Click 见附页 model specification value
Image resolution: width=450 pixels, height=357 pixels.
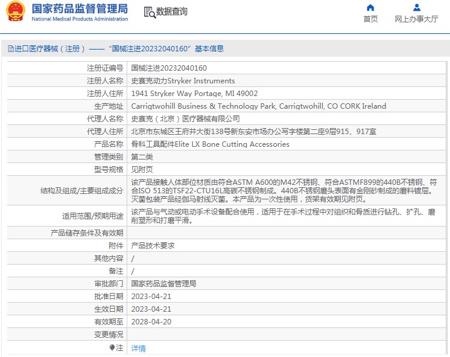[x=142, y=169]
